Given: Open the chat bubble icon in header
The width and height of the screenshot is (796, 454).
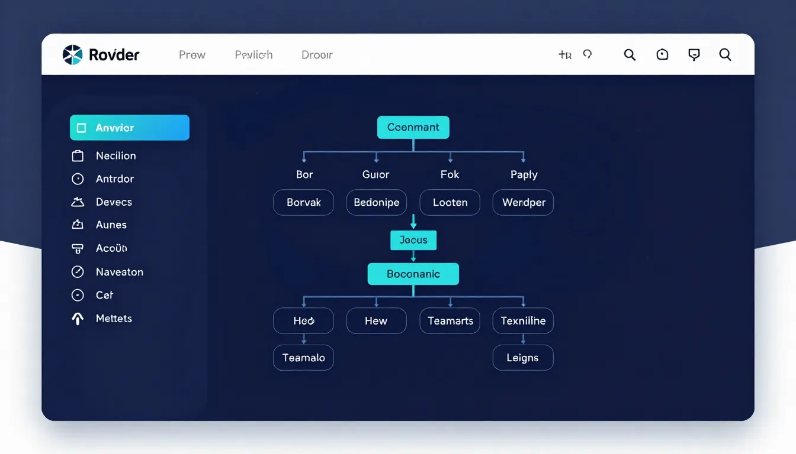Looking at the screenshot, I should click(694, 55).
